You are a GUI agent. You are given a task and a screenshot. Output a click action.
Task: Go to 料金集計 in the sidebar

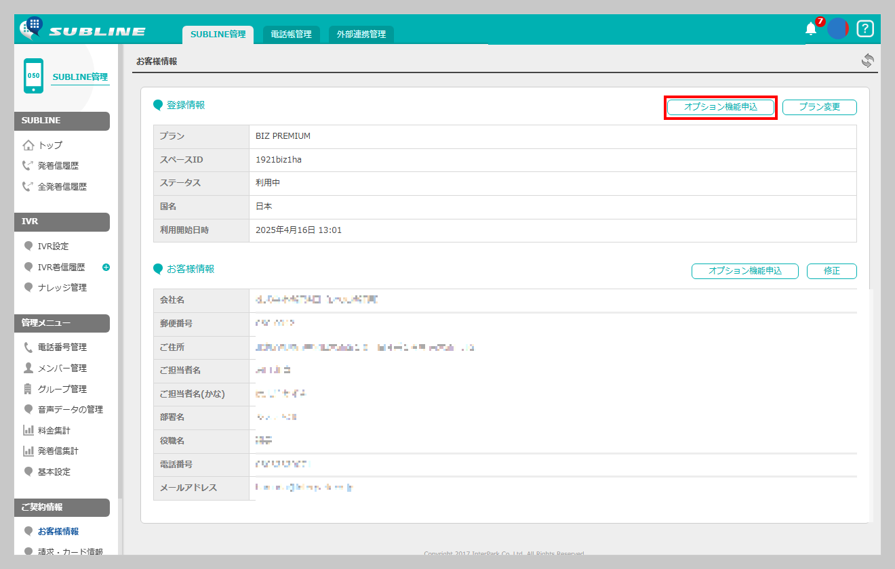54,430
